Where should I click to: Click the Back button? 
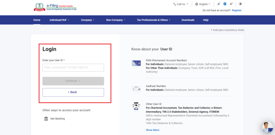coord(73,92)
